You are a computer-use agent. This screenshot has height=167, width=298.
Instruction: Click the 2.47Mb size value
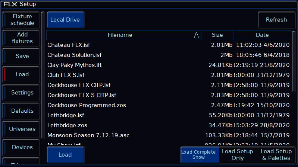click(222, 105)
